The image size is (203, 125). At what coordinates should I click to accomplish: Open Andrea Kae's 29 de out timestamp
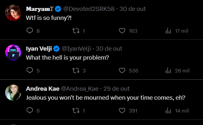tap(116, 89)
